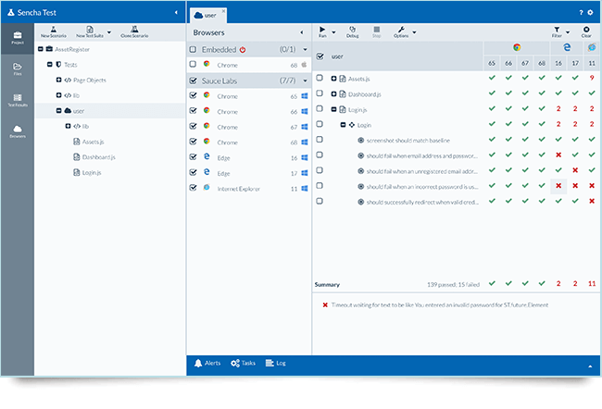Click the Run play icon

click(322, 31)
